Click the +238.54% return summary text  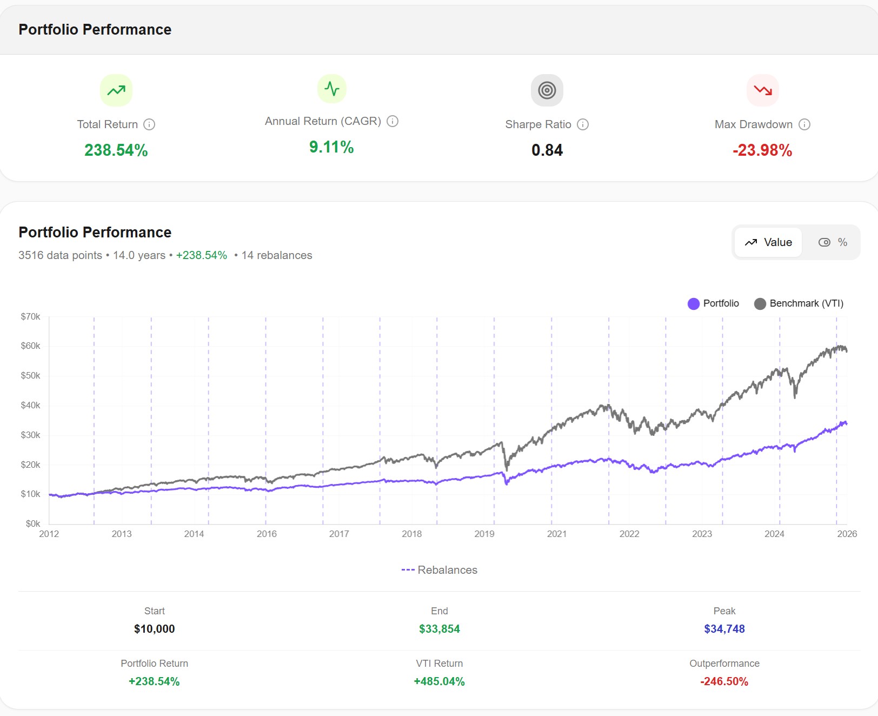coord(201,255)
